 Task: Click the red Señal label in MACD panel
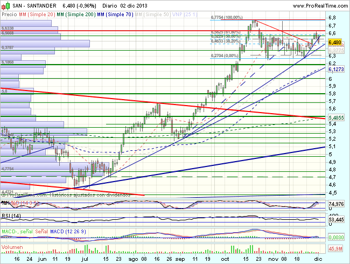tap(41, 232)
